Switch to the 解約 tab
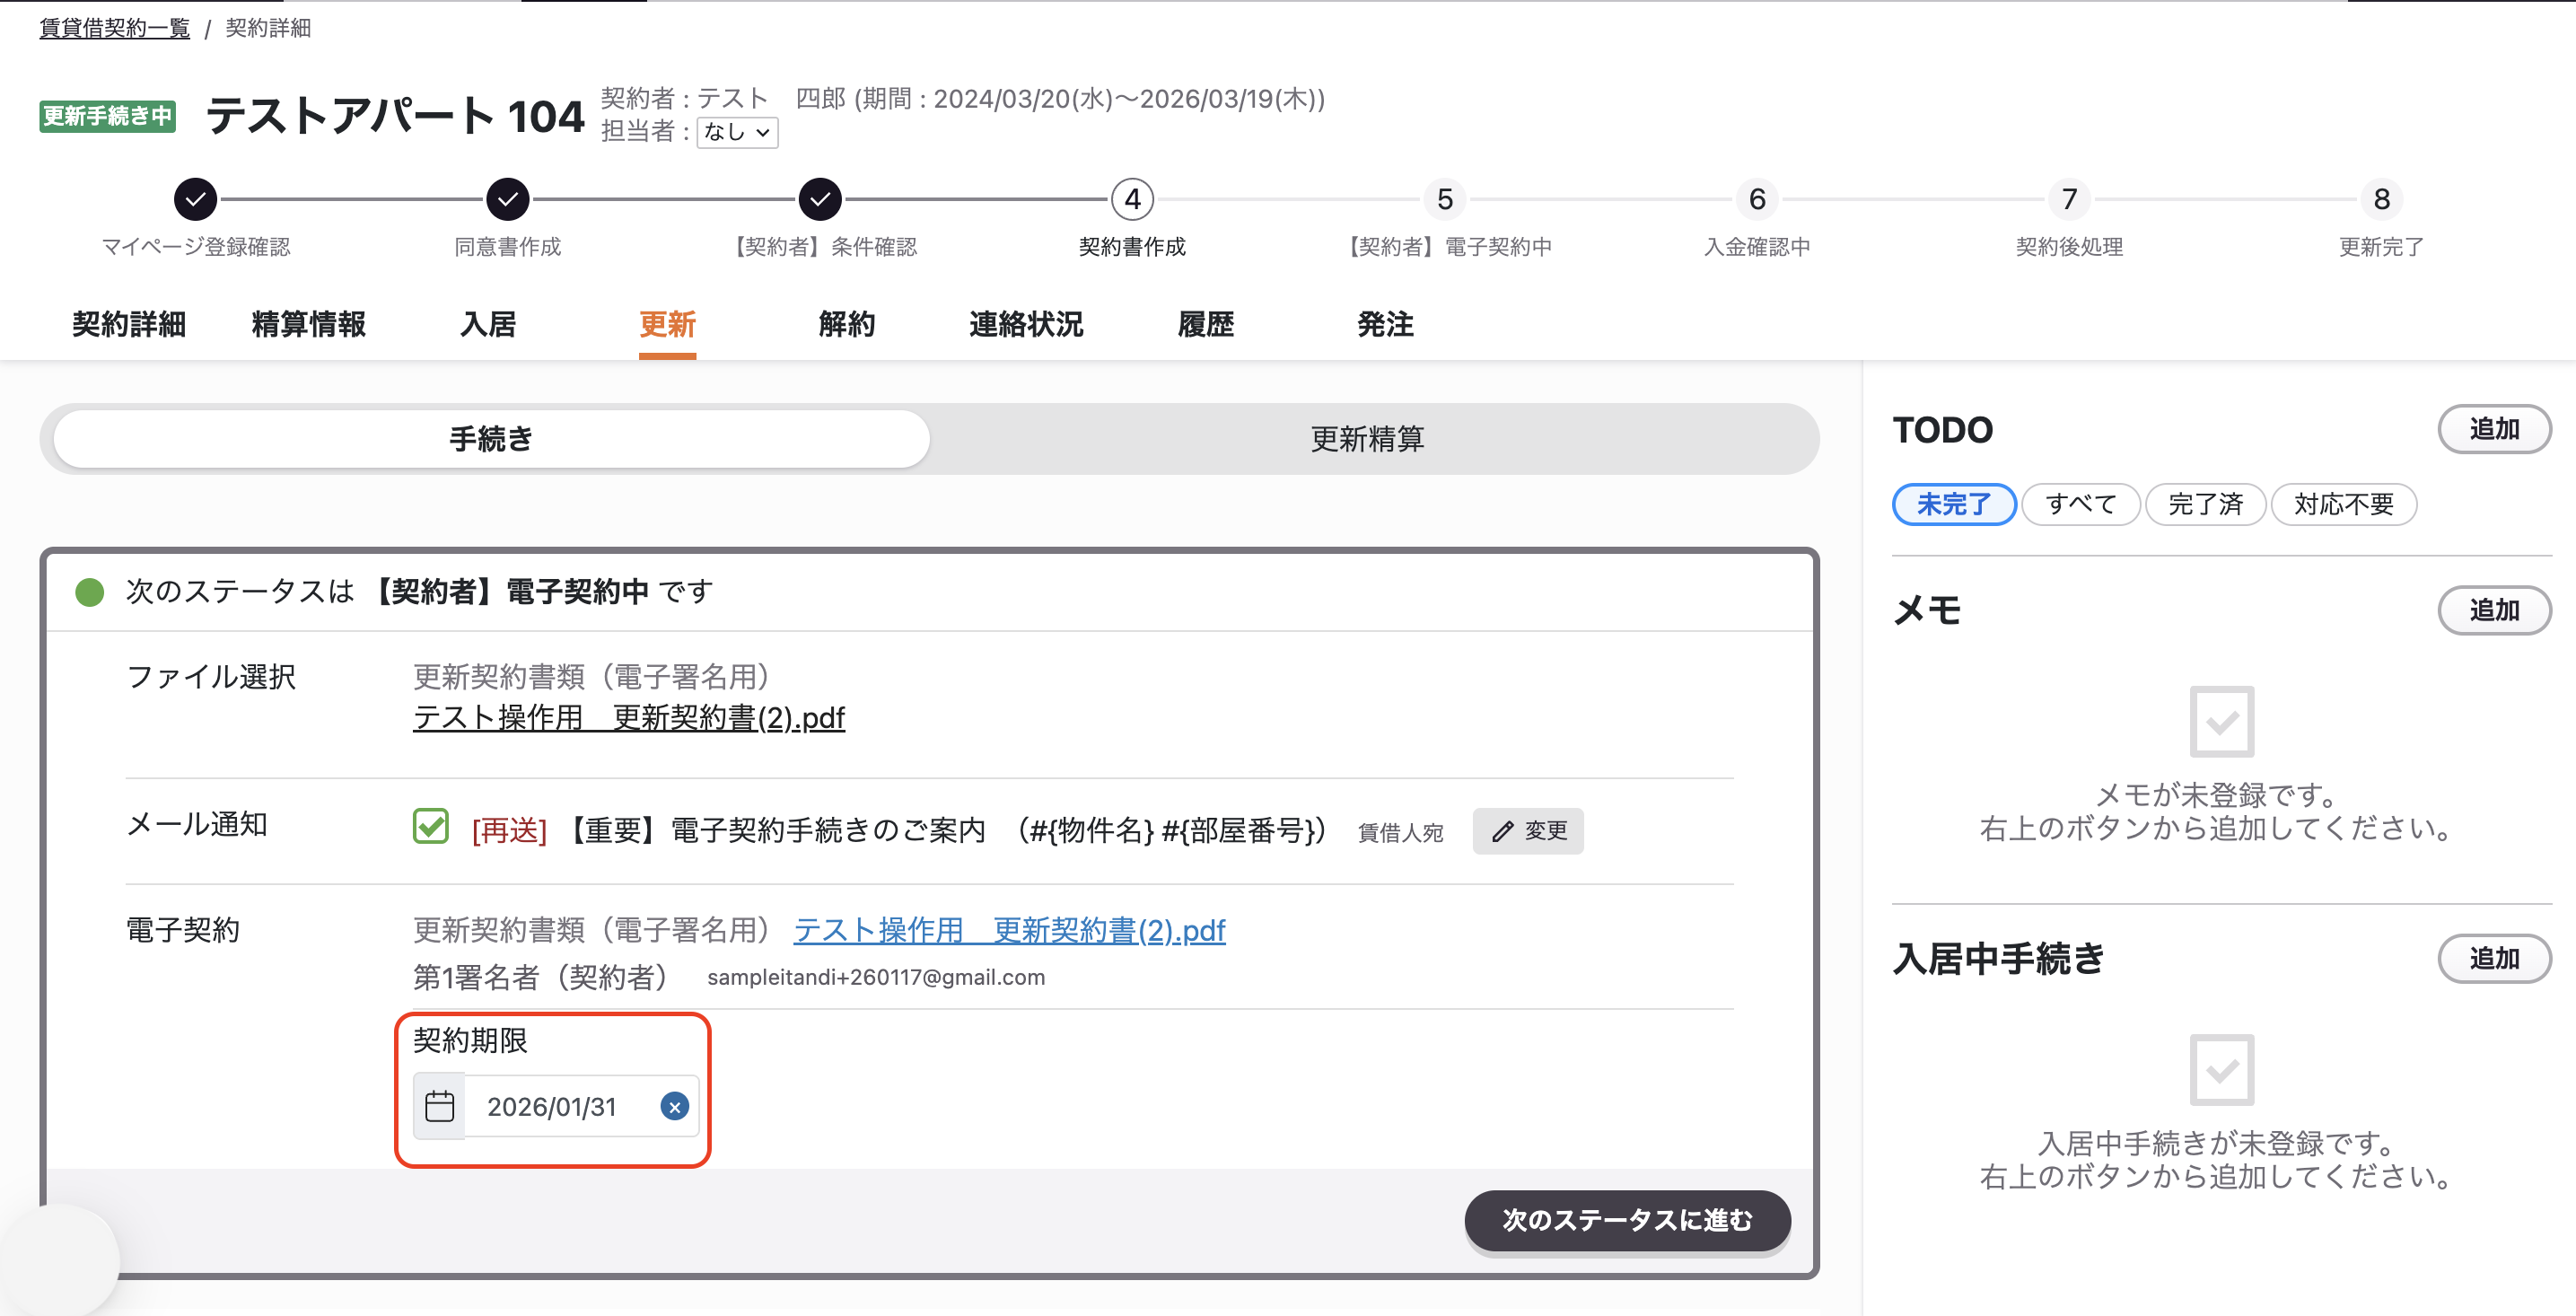This screenshot has width=2576, height=1316. point(847,324)
